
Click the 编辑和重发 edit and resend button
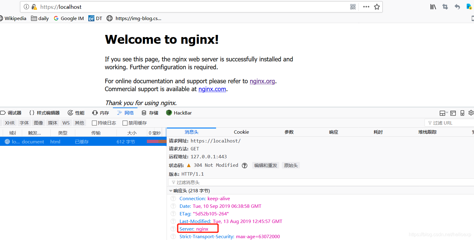click(266, 165)
